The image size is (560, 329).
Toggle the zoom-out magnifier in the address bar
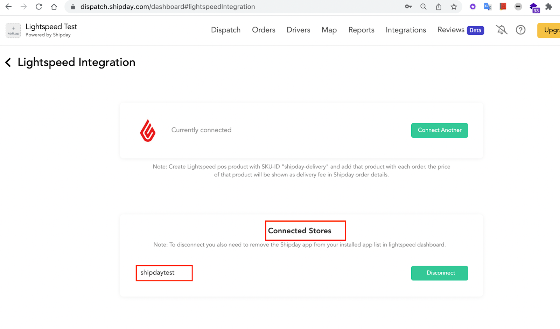coord(423,7)
